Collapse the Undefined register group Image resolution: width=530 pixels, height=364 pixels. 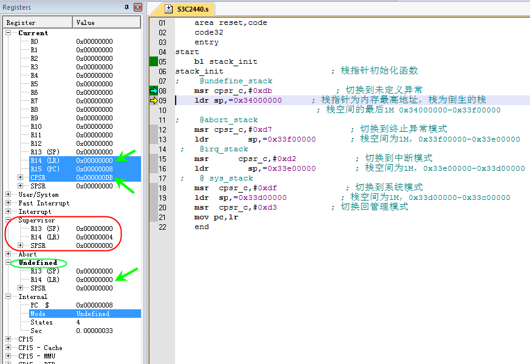(x=9, y=263)
